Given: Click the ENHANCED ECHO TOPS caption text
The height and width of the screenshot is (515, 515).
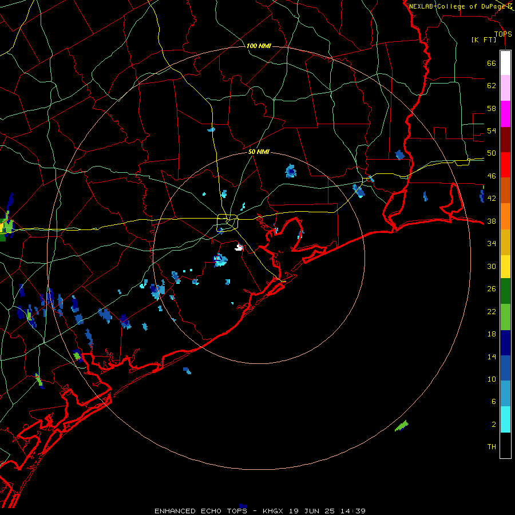Looking at the screenshot, I should pyautogui.click(x=201, y=511).
